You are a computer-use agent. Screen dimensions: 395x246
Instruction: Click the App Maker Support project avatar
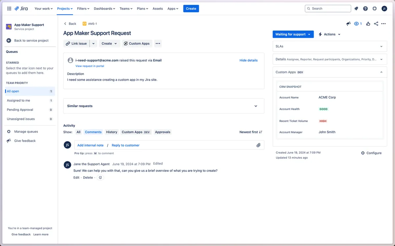coord(9,27)
